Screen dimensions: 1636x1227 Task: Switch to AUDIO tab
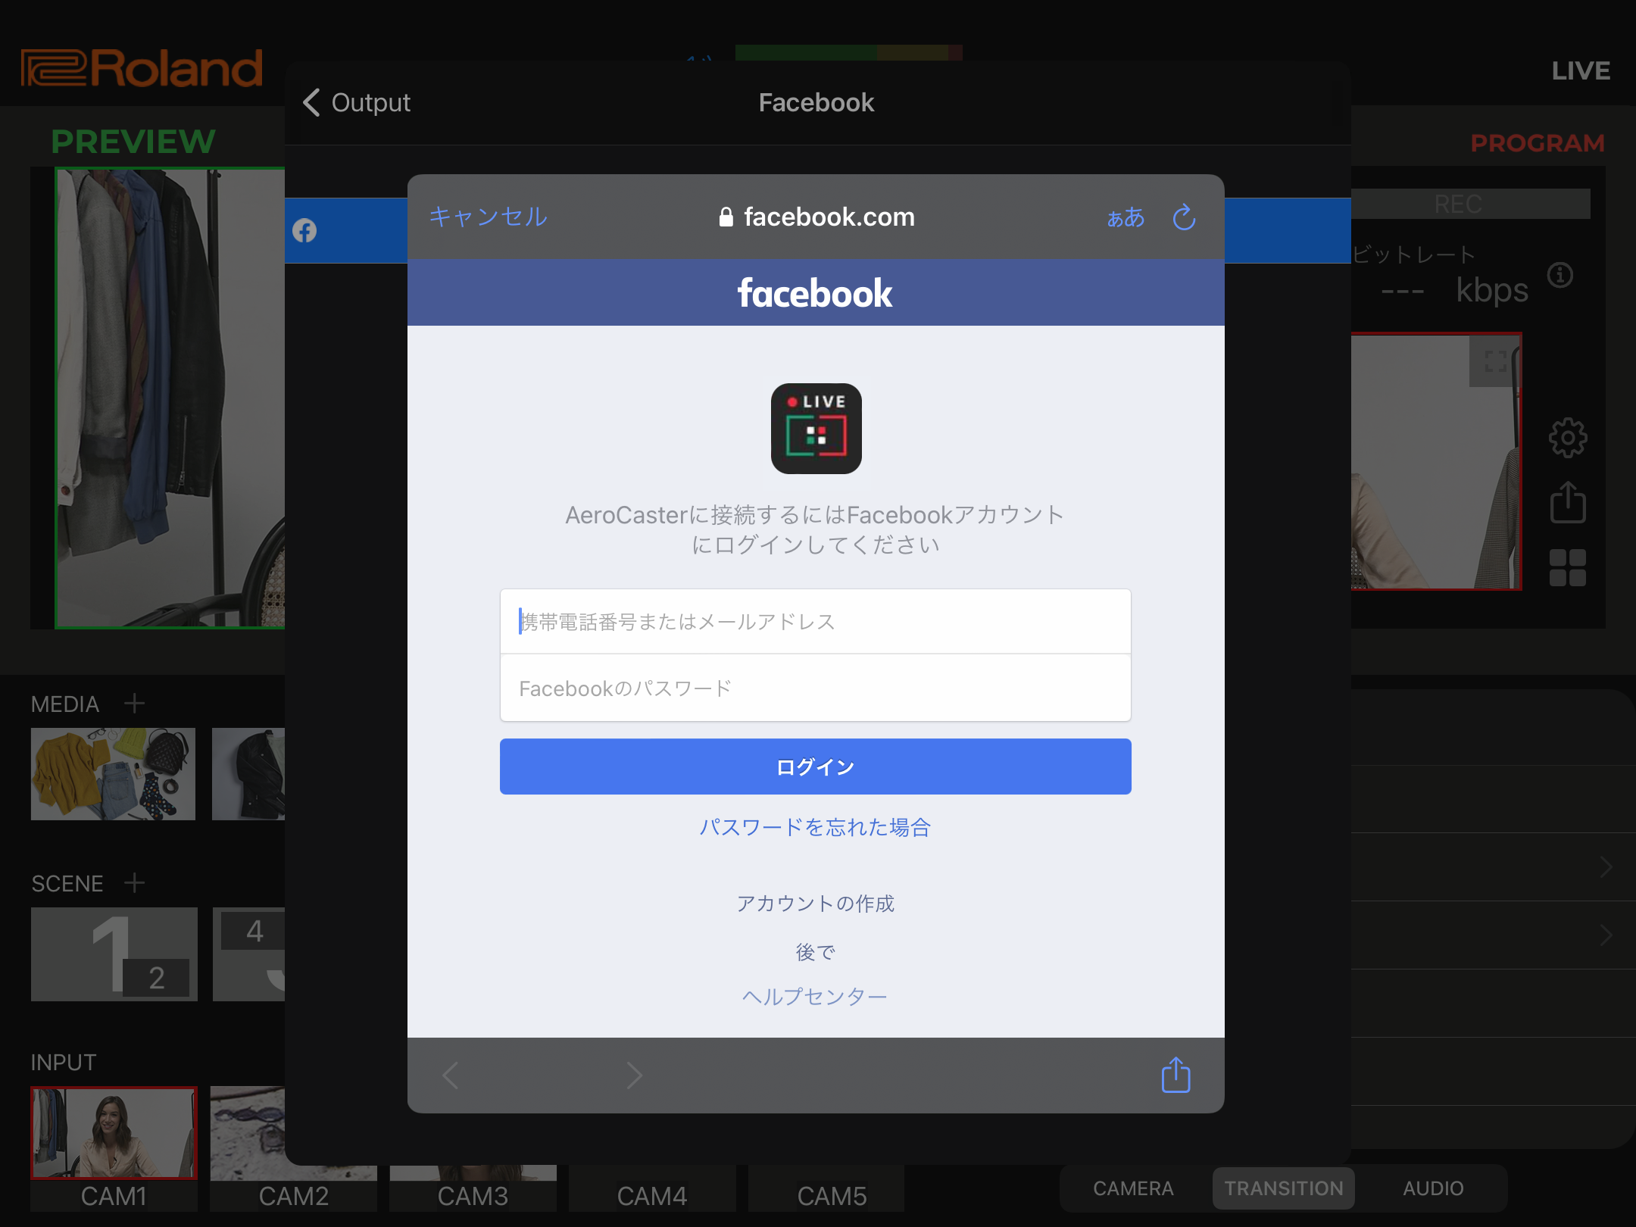coord(1433,1188)
